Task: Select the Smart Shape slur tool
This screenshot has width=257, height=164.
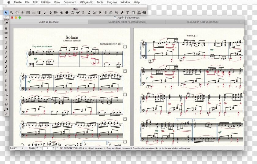Action: [x=72, y=13]
